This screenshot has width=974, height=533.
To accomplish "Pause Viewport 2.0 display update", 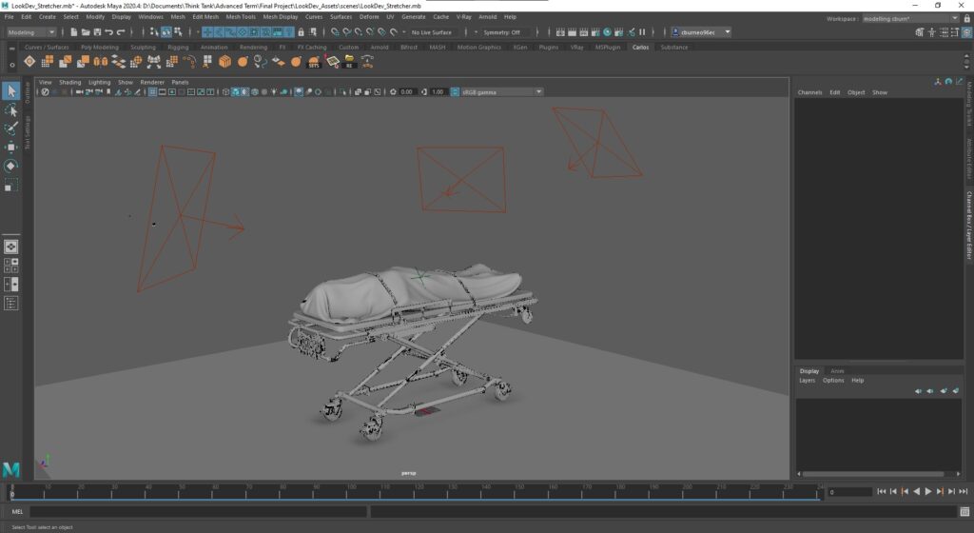I will 642,32.
